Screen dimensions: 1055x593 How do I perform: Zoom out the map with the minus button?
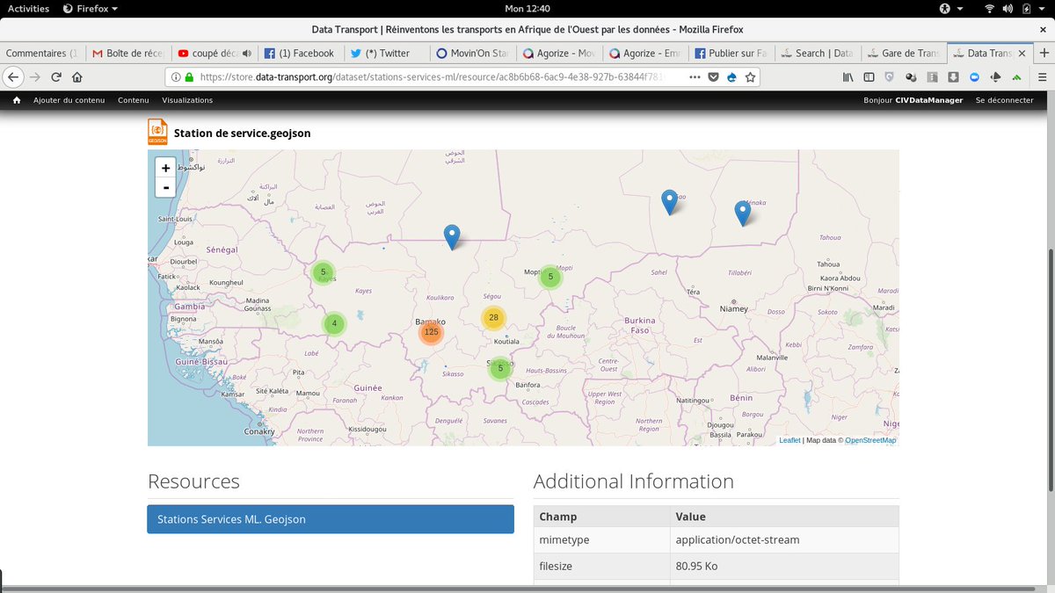tap(165, 187)
